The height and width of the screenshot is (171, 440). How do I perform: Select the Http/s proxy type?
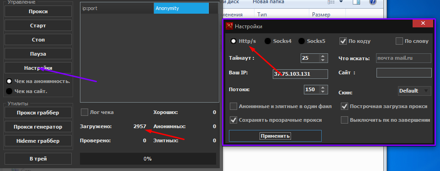(x=233, y=41)
